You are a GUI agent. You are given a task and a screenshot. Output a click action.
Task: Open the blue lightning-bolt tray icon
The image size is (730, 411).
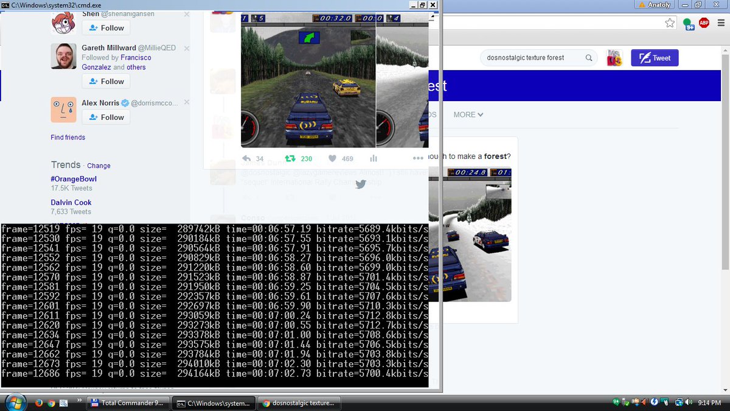coord(654,402)
